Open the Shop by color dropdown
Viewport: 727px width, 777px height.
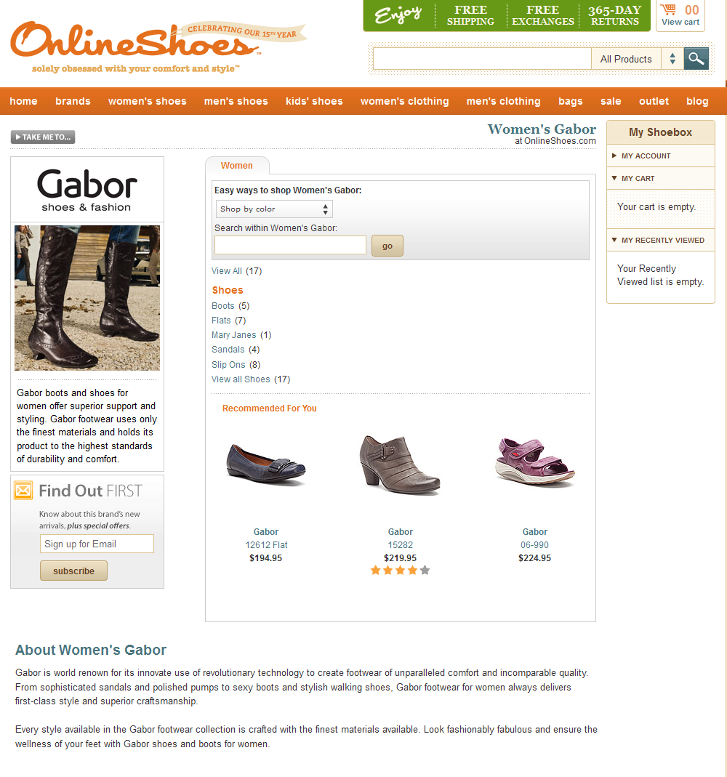[x=274, y=209]
